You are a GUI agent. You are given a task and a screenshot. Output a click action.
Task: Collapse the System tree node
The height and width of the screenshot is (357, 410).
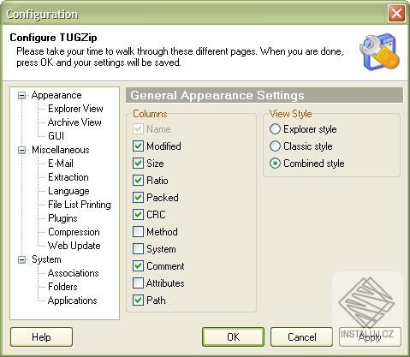tap(21, 259)
